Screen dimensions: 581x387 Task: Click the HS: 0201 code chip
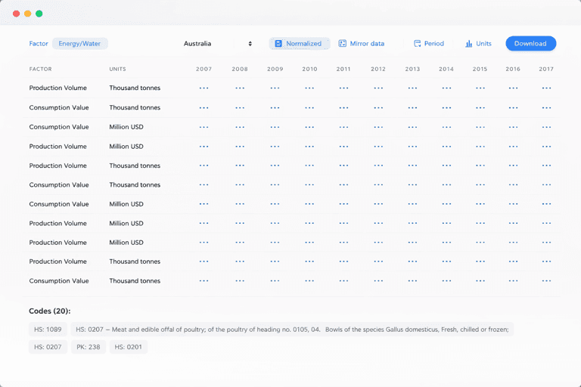coord(128,347)
